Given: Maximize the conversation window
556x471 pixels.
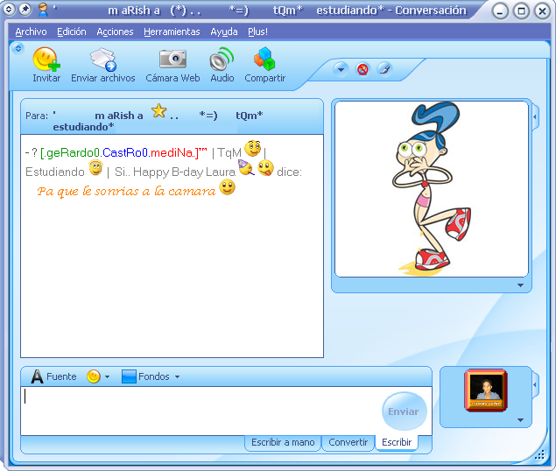Looking at the screenshot, I should [521, 11].
